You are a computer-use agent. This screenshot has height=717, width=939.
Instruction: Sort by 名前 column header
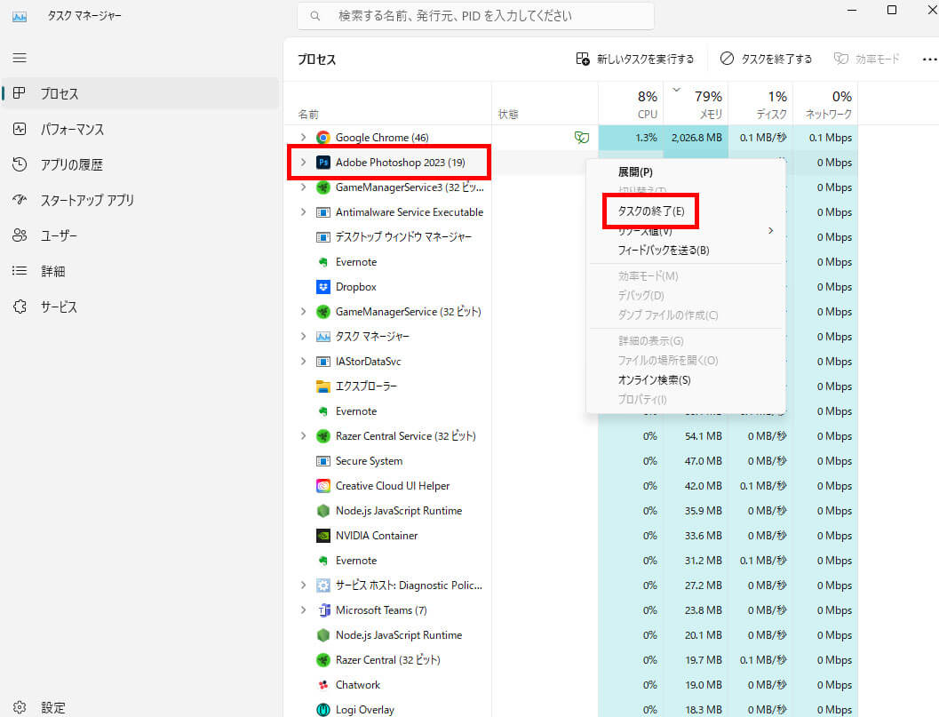(x=388, y=104)
